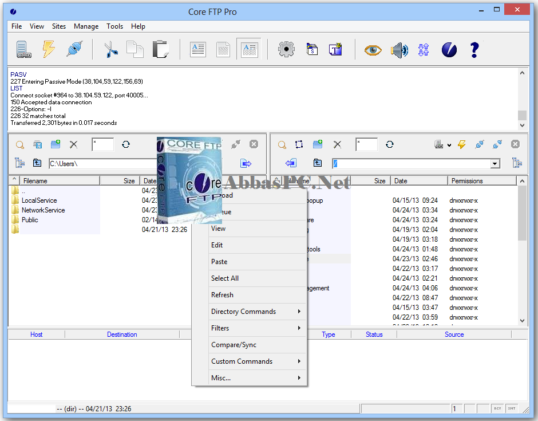Open the View menu in menu bar

(37, 26)
